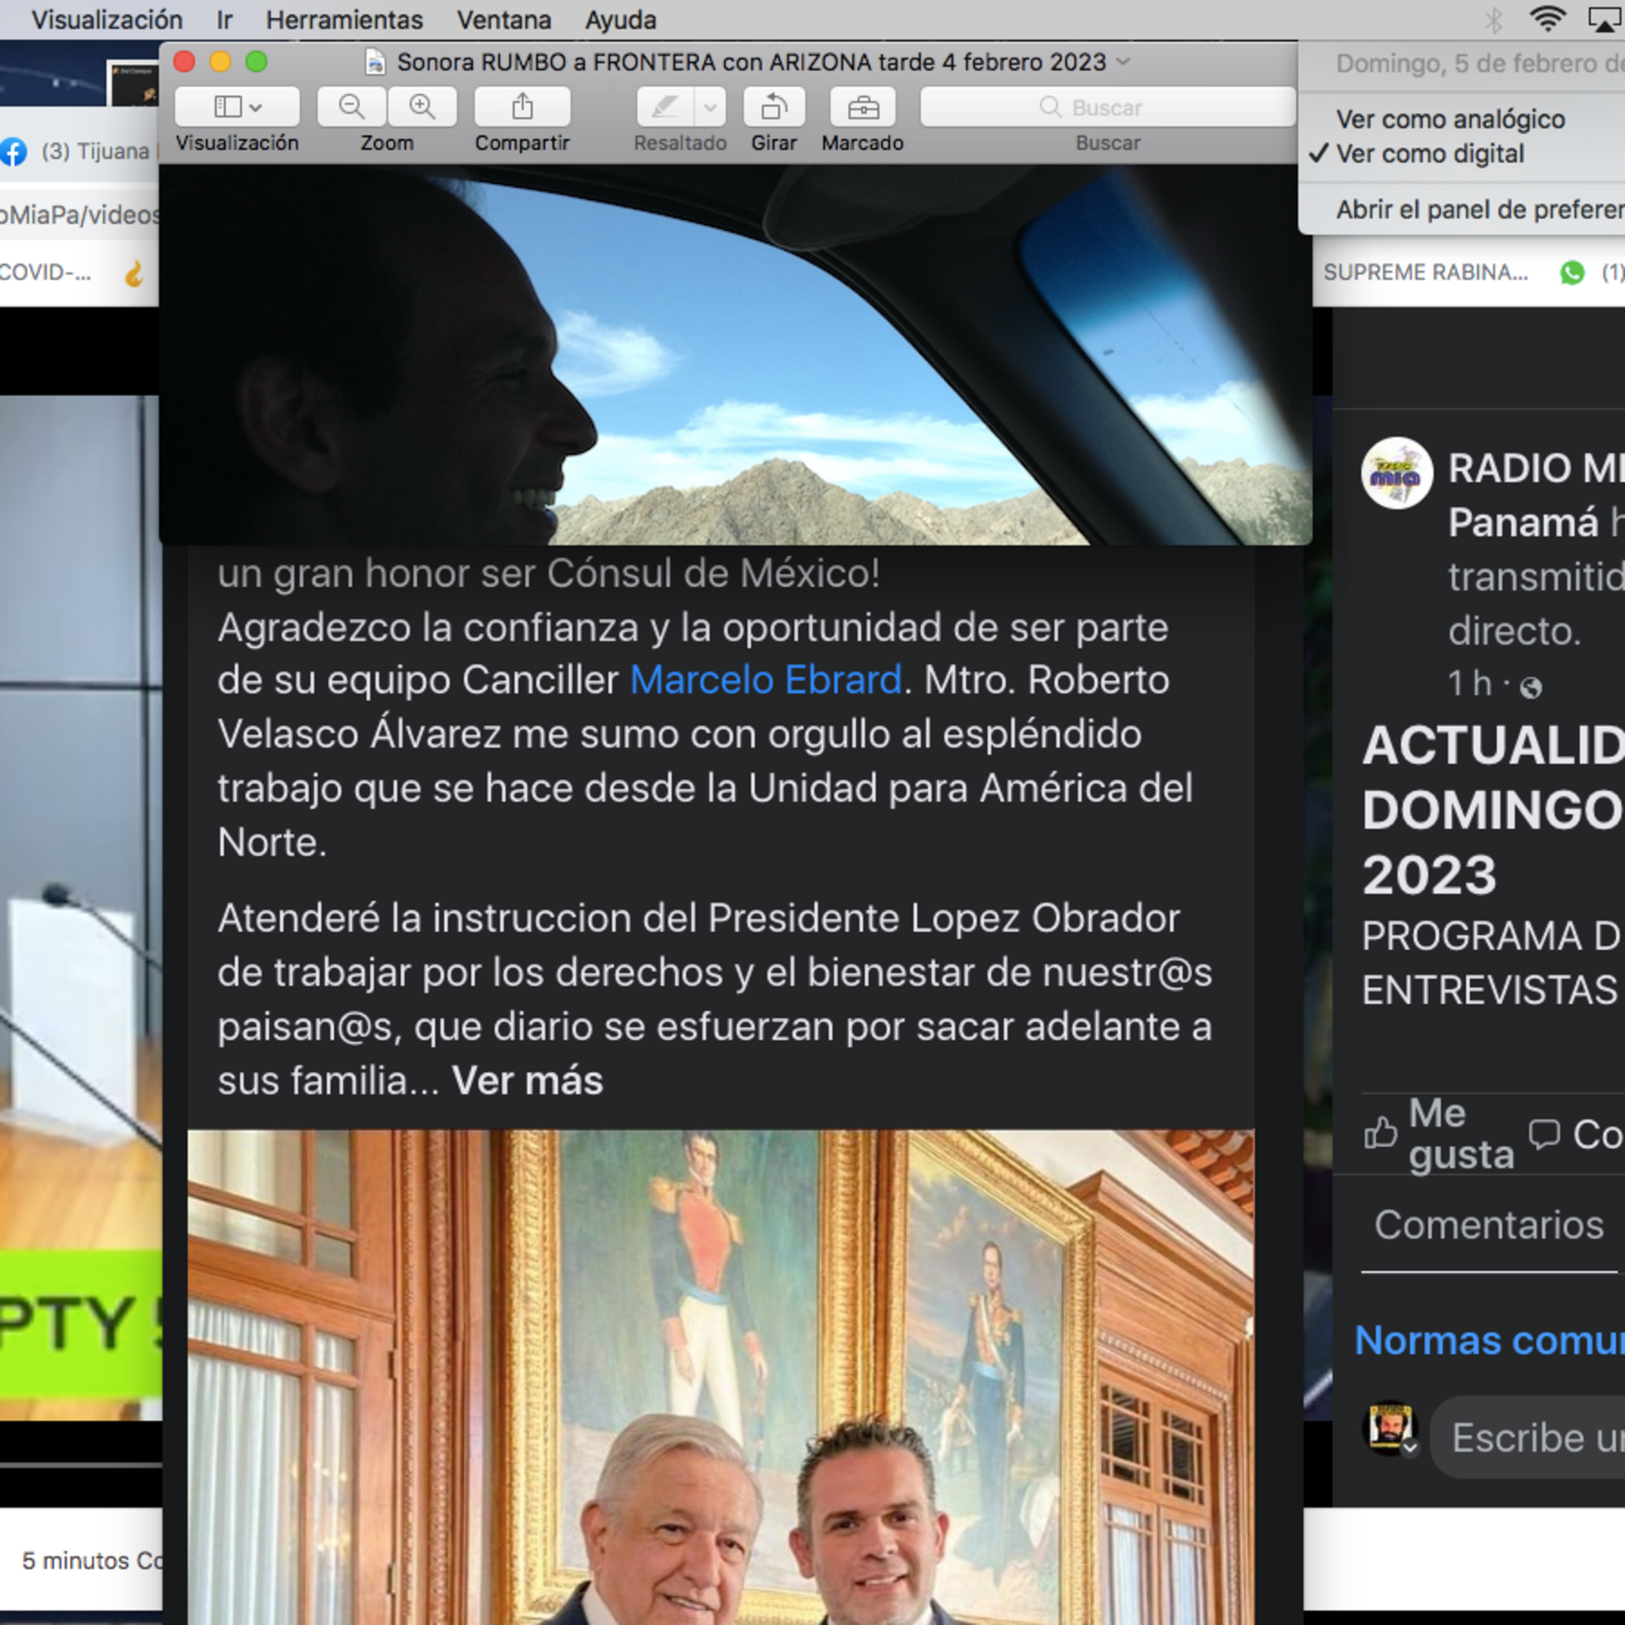Expand the document title chevron
This screenshot has height=1625, width=1625.
(x=1123, y=61)
